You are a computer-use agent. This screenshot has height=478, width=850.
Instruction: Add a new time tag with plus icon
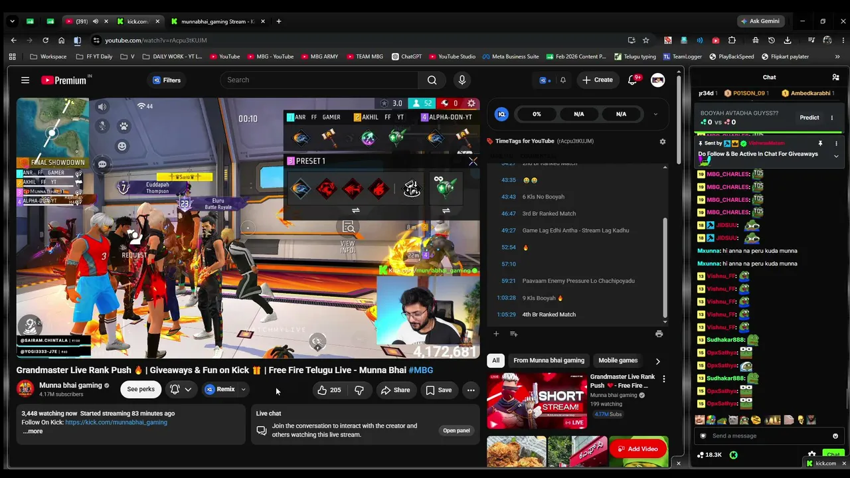click(x=496, y=334)
